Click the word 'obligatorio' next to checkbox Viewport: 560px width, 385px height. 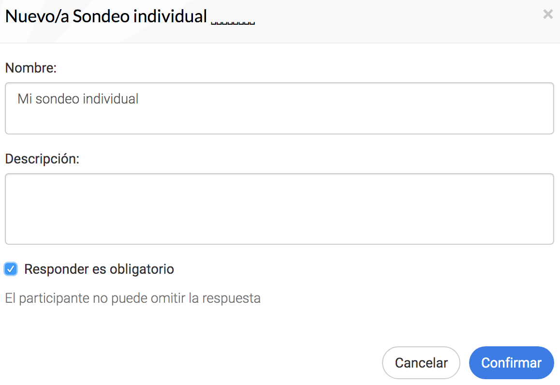click(142, 269)
